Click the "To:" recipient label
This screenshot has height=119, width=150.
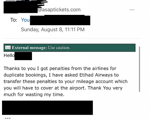[x=14, y=20]
